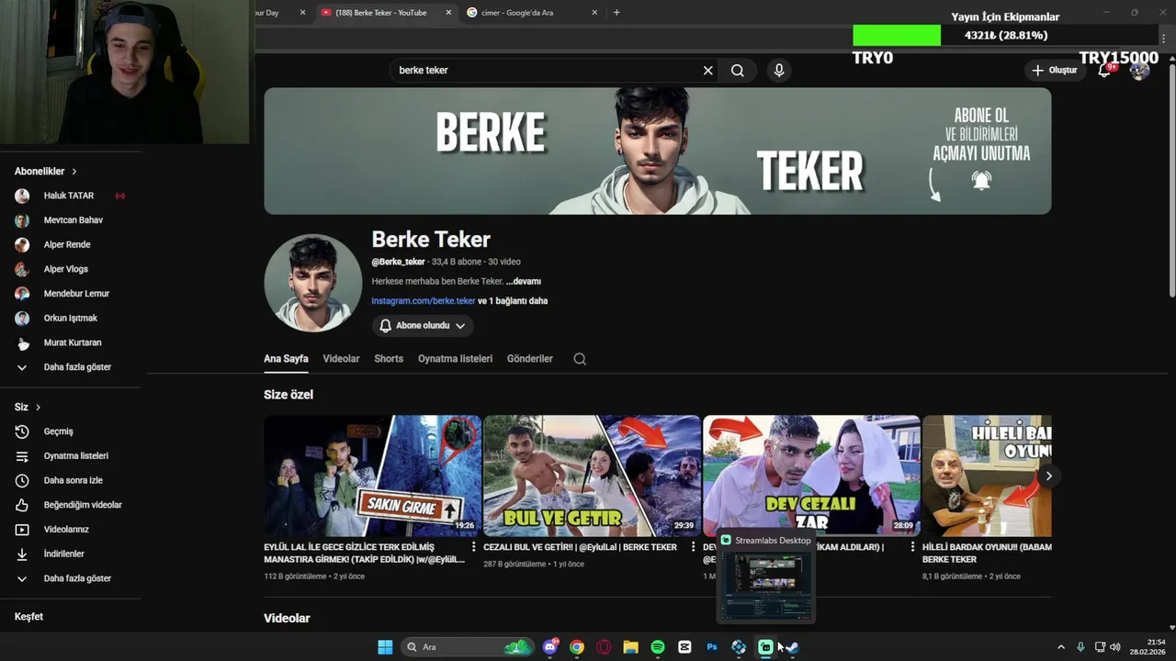The height and width of the screenshot is (661, 1176).
Task: Click the Oluştur create button
Action: pyautogui.click(x=1055, y=71)
